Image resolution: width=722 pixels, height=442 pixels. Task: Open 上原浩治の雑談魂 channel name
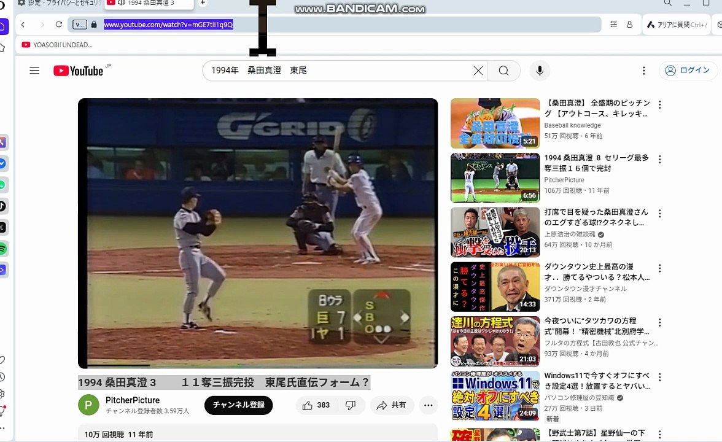point(570,234)
